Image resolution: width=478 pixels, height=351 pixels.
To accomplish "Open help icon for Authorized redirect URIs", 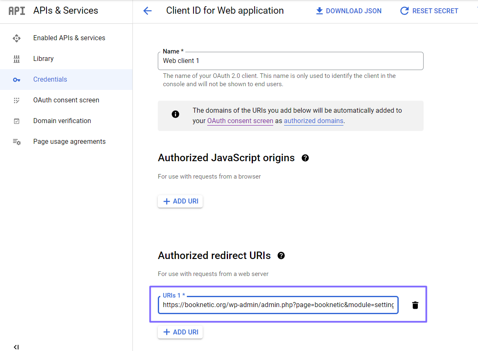I will point(281,256).
